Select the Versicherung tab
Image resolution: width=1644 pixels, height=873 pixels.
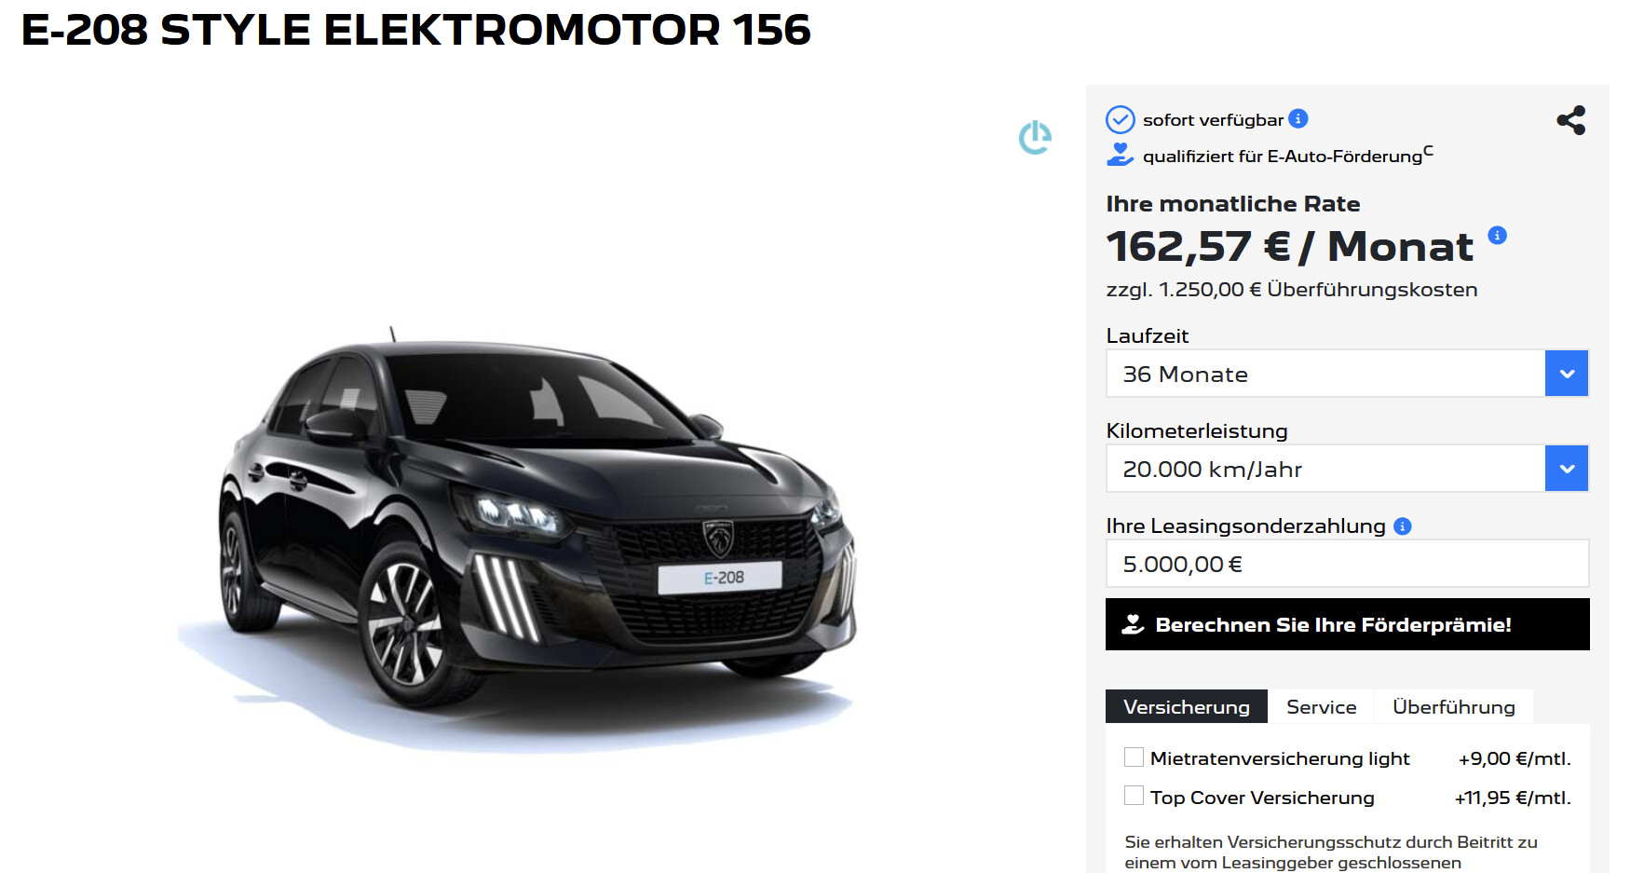(x=1186, y=707)
